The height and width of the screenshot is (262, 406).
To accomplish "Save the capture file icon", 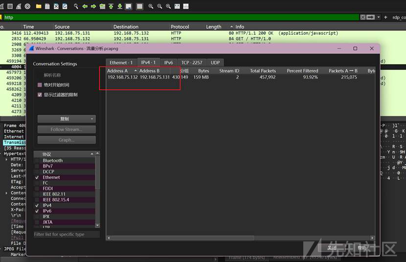I will [47, 6].
